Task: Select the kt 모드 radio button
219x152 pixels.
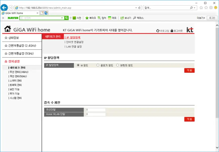Action: [x=78, y=65]
